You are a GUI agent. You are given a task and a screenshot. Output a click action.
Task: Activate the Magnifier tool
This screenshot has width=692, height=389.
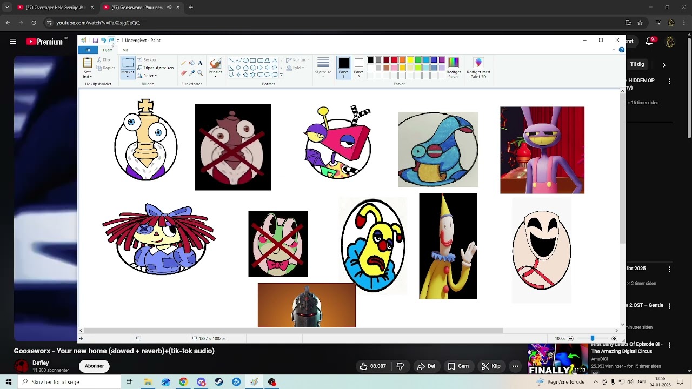pyautogui.click(x=200, y=73)
